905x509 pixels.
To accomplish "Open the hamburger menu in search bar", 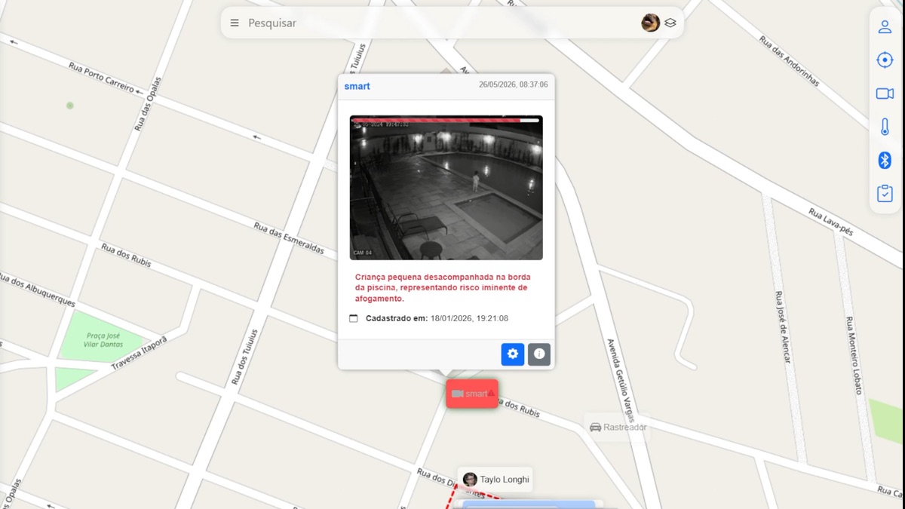I will coord(235,23).
